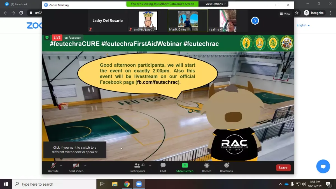This screenshot has width=336, height=189.
Task: Open the Participants list
Action: coord(137,167)
